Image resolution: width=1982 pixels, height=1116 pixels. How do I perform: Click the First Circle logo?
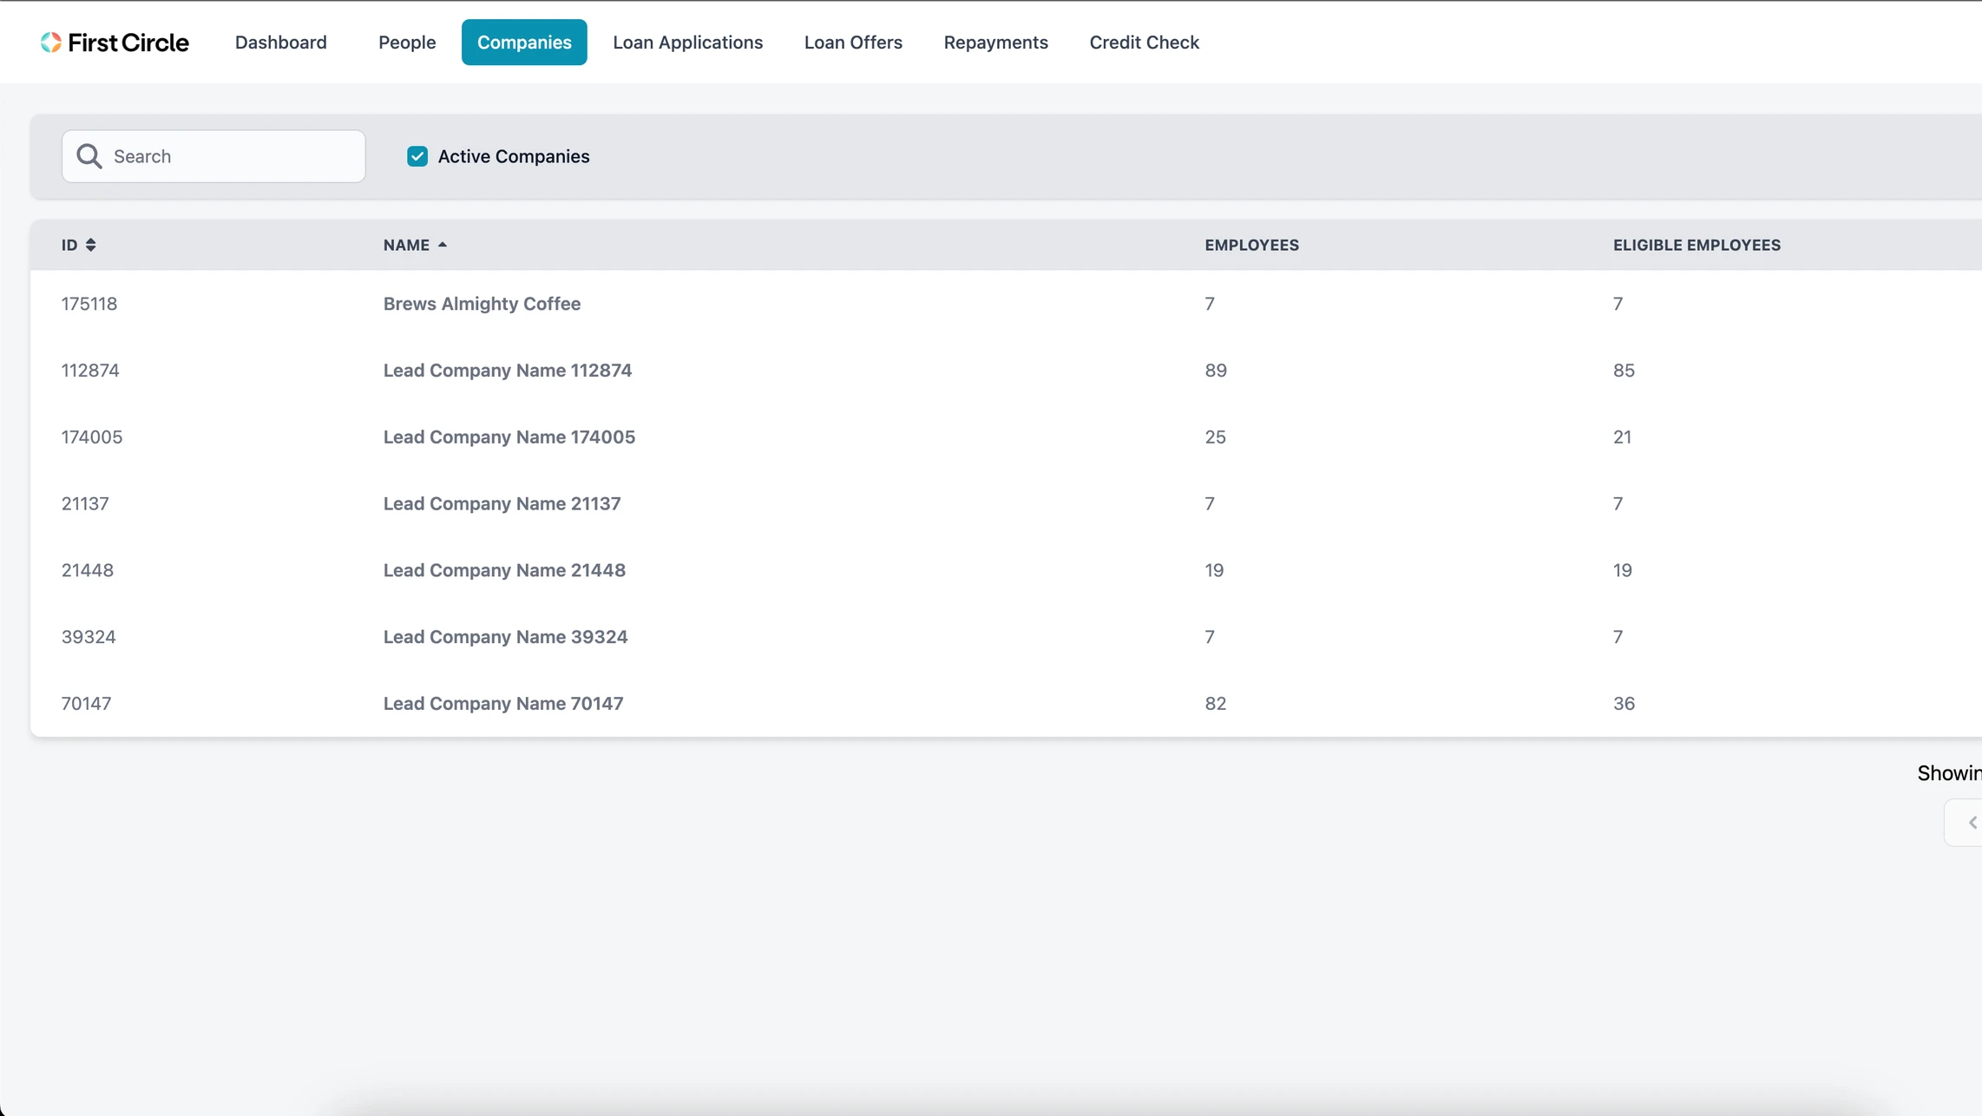pyautogui.click(x=114, y=43)
